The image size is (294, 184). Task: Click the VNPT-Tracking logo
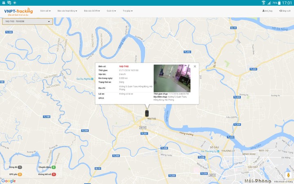pos(18,11)
